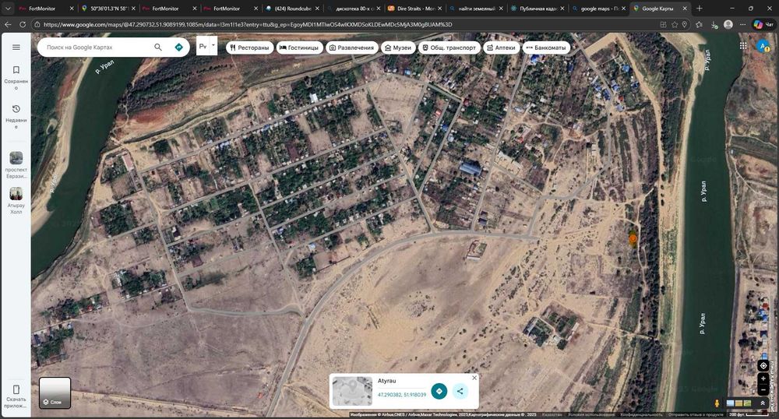Expand the dropdown arrow beside 'Ру'
779x419 pixels.
coord(213,46)
